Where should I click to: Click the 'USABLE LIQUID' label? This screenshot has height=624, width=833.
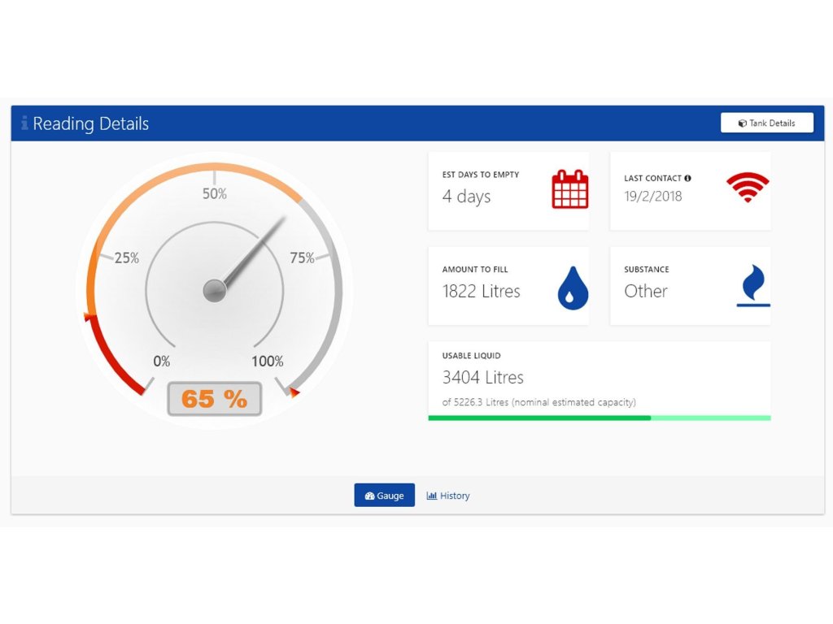coord(471,356)
